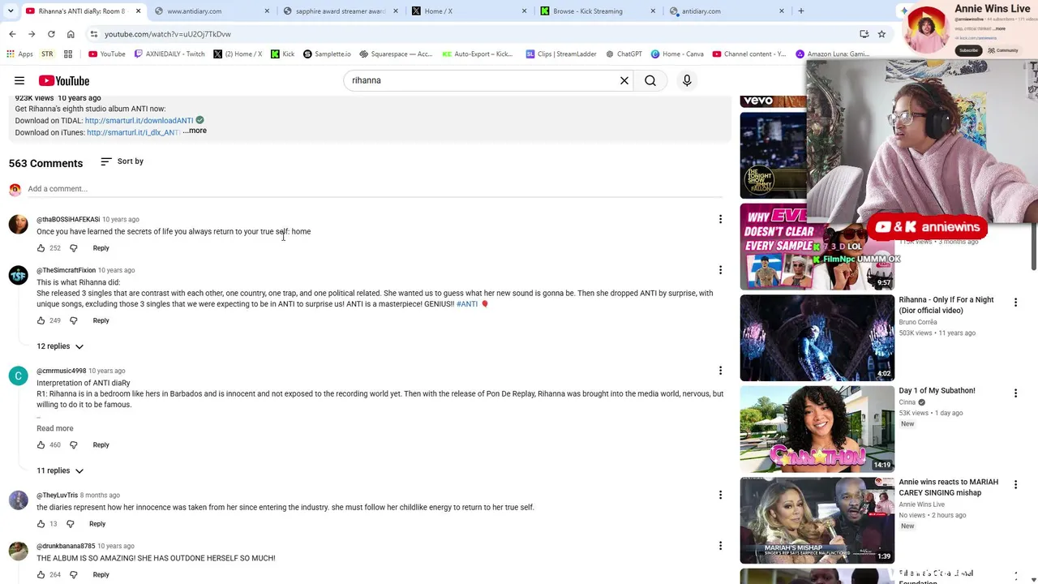
Task: Open action menu for @thaBOSSiHAFEKASi comment
Action: (720, 219)
